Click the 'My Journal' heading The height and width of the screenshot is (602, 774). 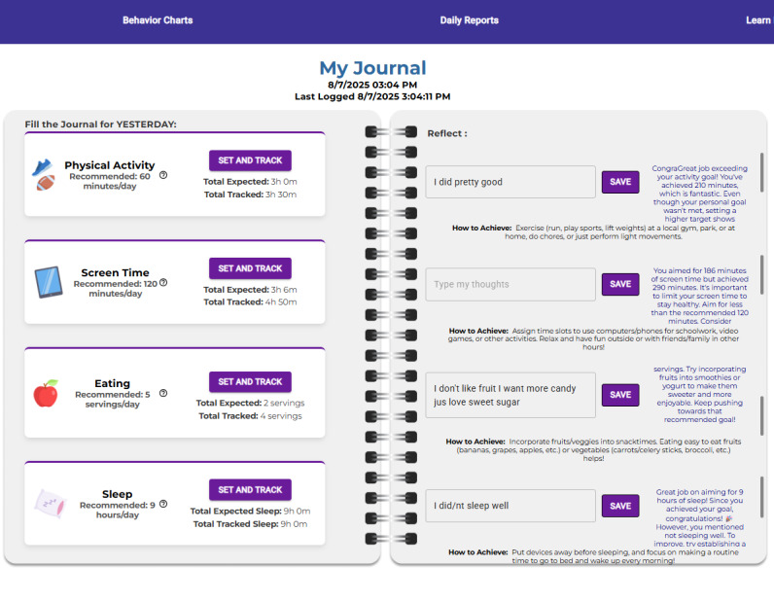[372, 68]
